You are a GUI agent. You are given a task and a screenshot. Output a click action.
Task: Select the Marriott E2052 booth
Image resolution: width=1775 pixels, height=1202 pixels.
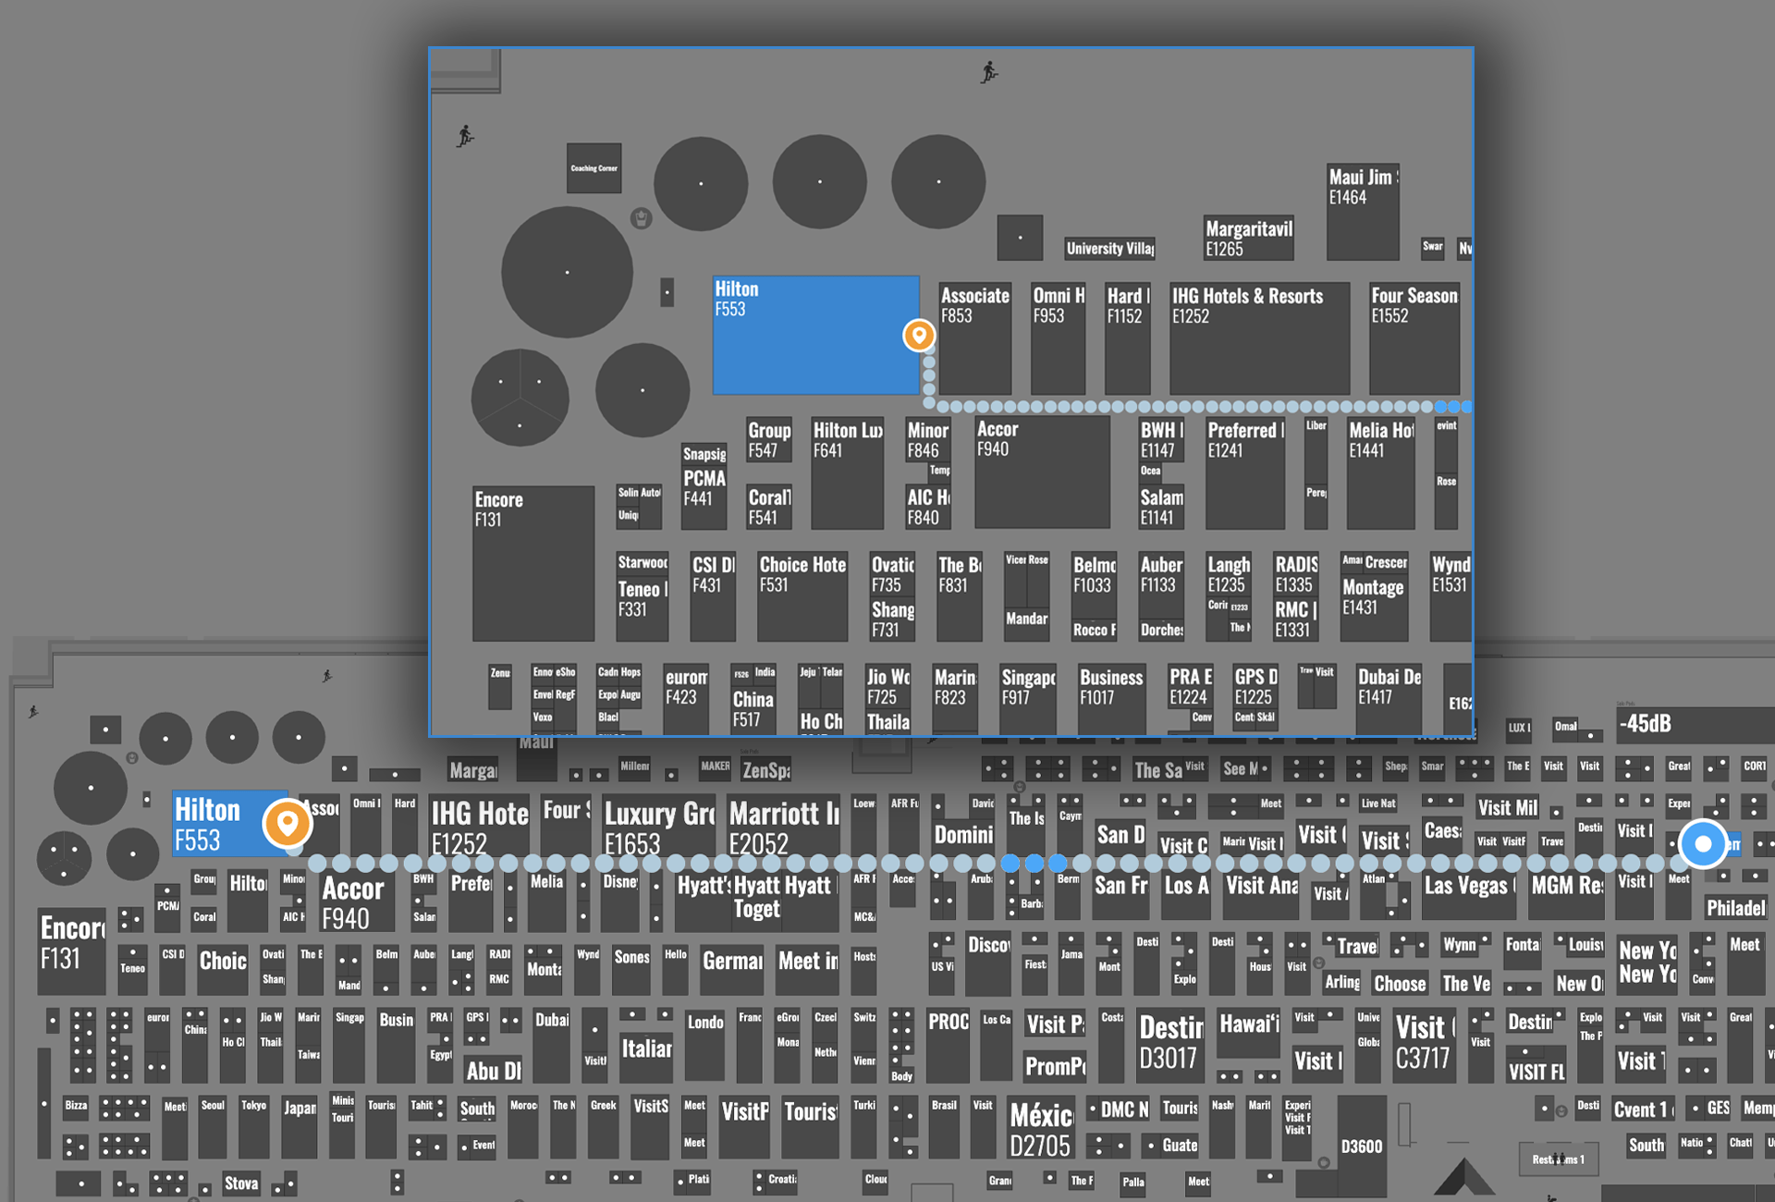tap(783, 826)
